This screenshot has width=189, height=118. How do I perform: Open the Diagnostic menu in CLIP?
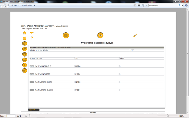(x=29, y=29)
